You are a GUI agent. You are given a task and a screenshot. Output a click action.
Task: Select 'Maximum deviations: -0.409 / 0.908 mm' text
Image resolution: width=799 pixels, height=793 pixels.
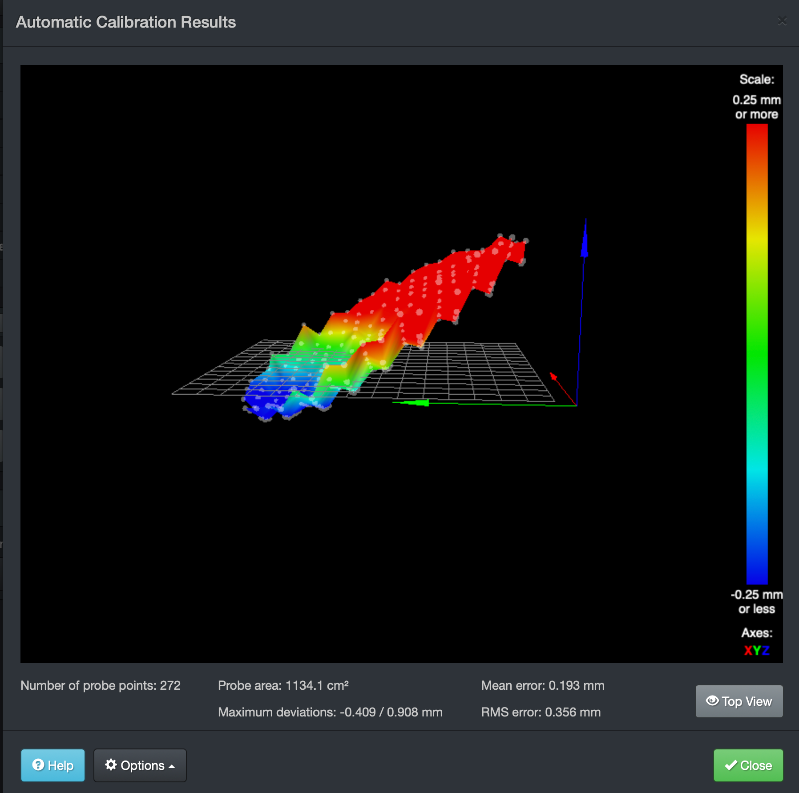(x=330, y=712)
